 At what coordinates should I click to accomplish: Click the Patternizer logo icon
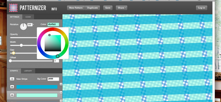(x=13, y=8)
